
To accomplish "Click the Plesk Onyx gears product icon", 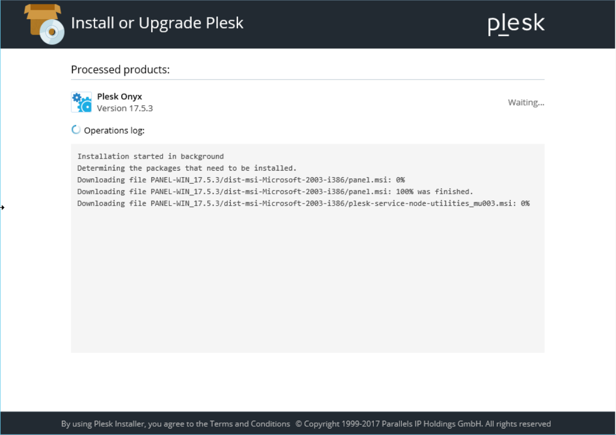I will (81, 102).
